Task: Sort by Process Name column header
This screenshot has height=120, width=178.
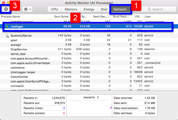Action: coord(11,17)
